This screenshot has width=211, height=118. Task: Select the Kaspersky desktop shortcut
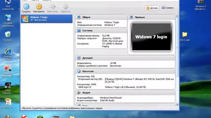[8, 71]
